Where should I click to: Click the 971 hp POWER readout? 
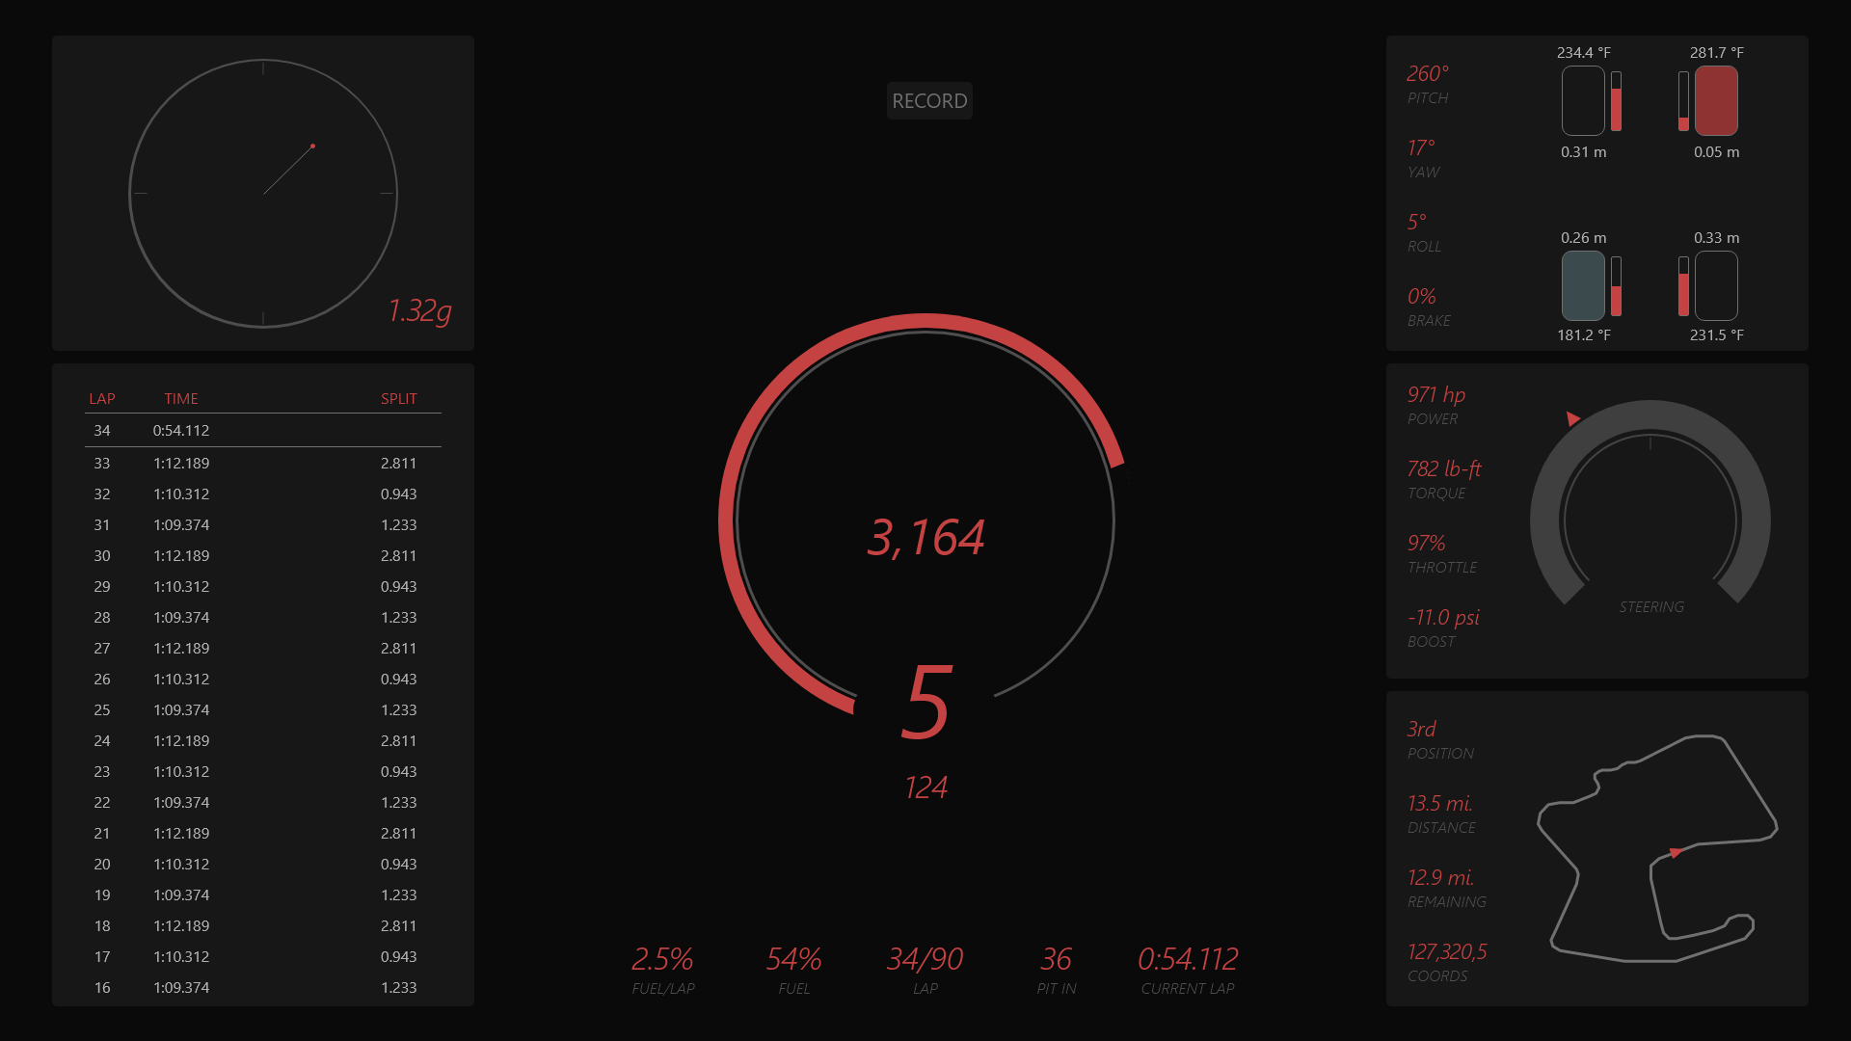[x=1435, y=395]
